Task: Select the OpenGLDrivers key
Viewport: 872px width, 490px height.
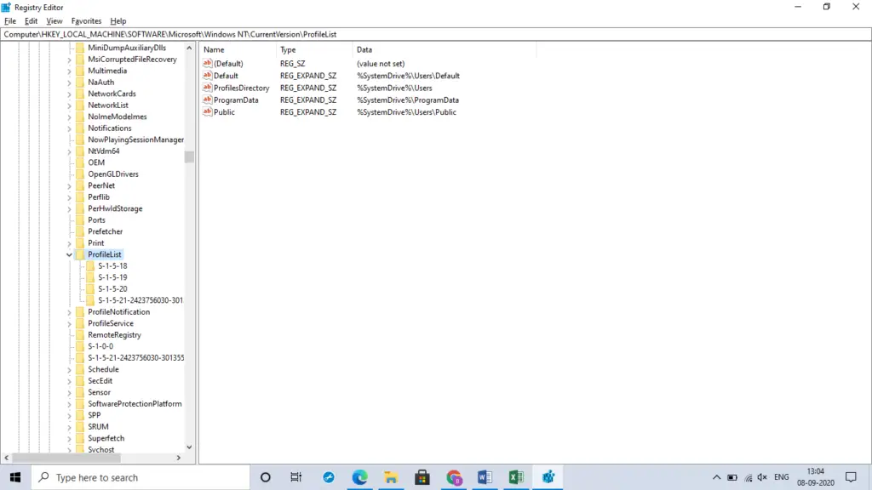Action: coord(113,174)
